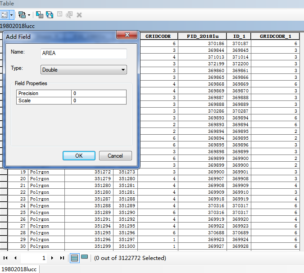Click cell 370688 in row 28
304x273 pixels.
click(202, 232)
